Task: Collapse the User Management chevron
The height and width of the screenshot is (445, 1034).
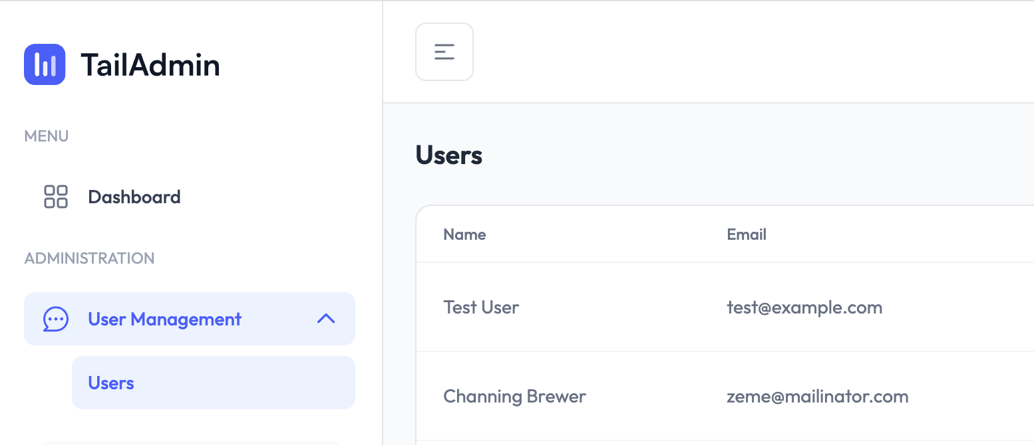Action: (x=326, y=319)
